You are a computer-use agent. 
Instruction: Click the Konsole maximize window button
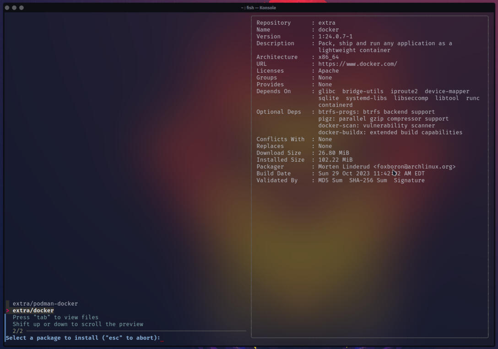click(22, 8)
